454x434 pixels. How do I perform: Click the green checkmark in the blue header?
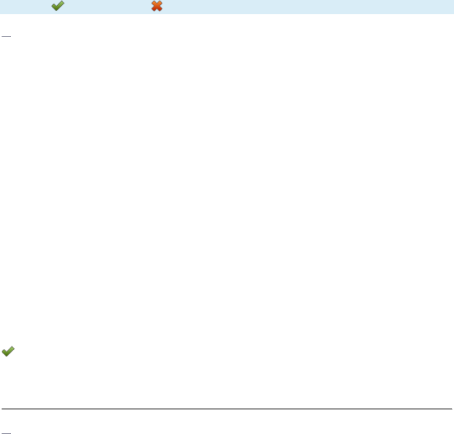[x=58, y=6]
